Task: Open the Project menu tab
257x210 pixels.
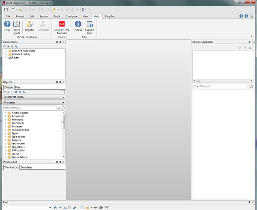Action: click(20, 16)
